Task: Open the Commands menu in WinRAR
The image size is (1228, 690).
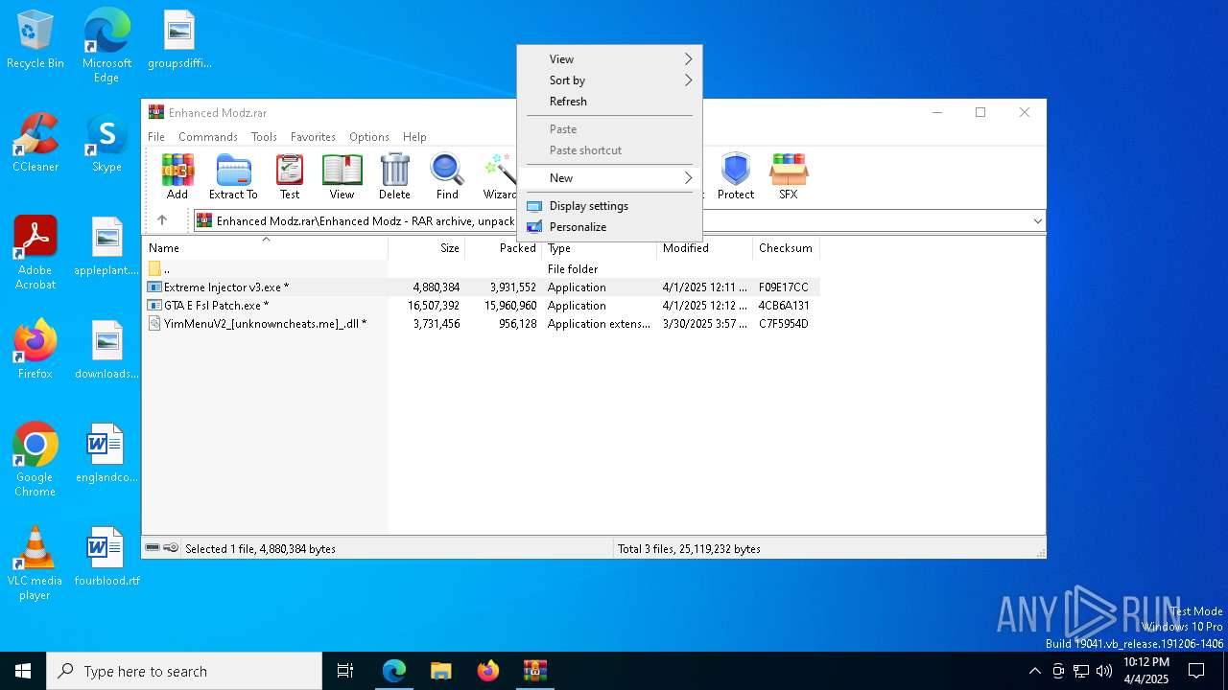Action: tap(208, 137)
